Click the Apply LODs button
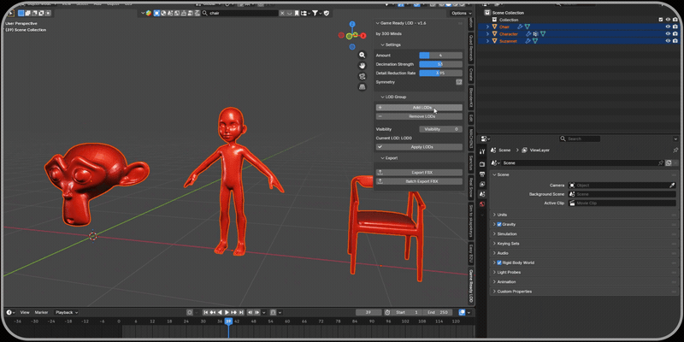This screenshot has width=684, height=342. pyautogui.click(x=419, y=147)
